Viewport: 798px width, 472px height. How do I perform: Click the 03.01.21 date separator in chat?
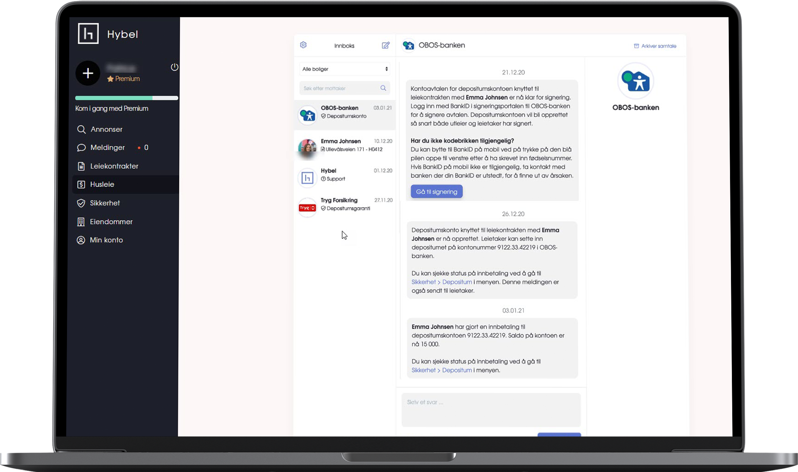click(513, 311)
